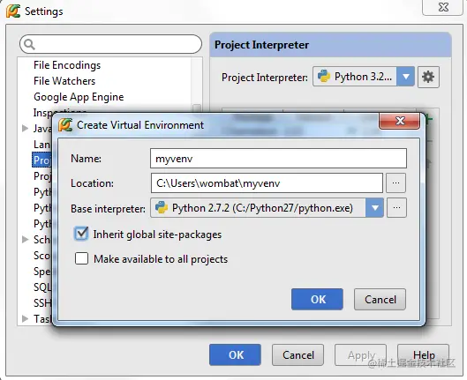Screen dimensions: 467x380
Task: Click the browse button next to Location field
Action: pos(395,183)
